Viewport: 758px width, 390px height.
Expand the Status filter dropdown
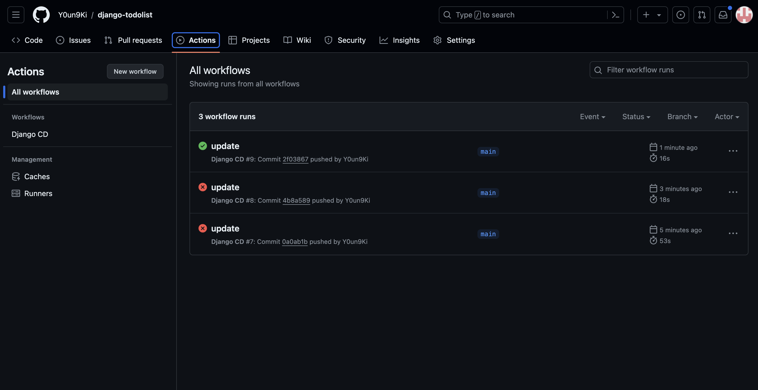click(x=636, y=117)
